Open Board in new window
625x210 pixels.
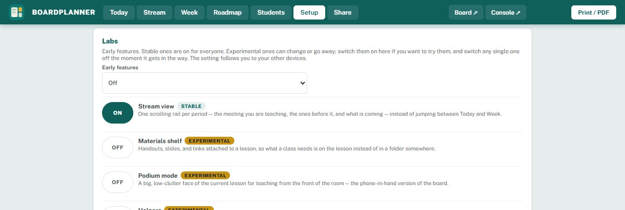(466, 12)
